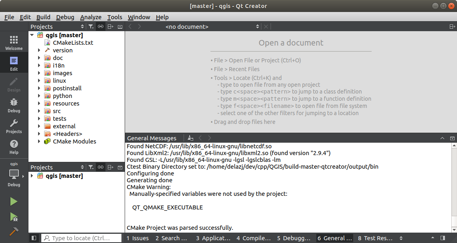
Task: Start debugging with the Run-with-debugger icon
Action: click(14, 217)
